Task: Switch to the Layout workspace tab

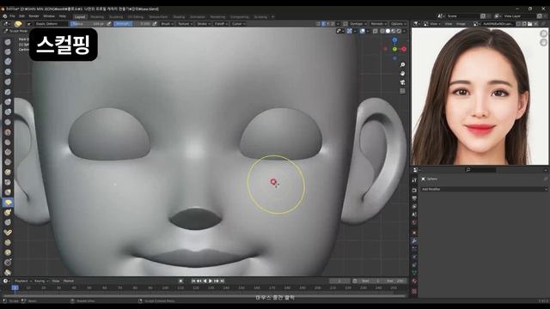Action: click(x=80, y=17)
